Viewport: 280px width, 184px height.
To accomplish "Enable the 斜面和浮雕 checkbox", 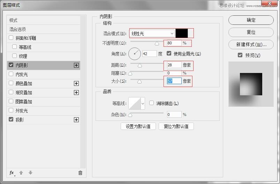I will pos(11,38).
